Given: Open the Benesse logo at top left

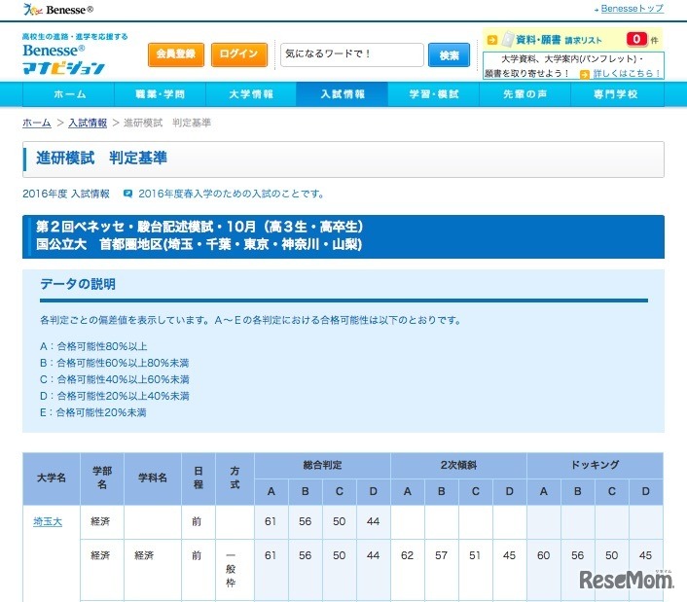Looking at the screenshot, I should [x=57, y=9].
